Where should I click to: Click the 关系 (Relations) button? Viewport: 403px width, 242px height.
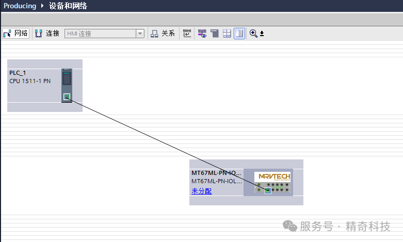point(163,34)
